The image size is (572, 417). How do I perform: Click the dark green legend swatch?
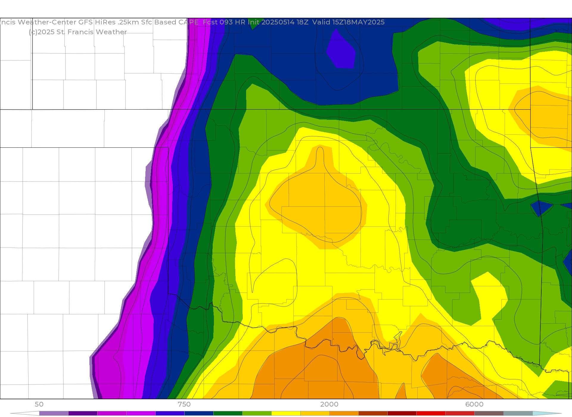[228, 413]
